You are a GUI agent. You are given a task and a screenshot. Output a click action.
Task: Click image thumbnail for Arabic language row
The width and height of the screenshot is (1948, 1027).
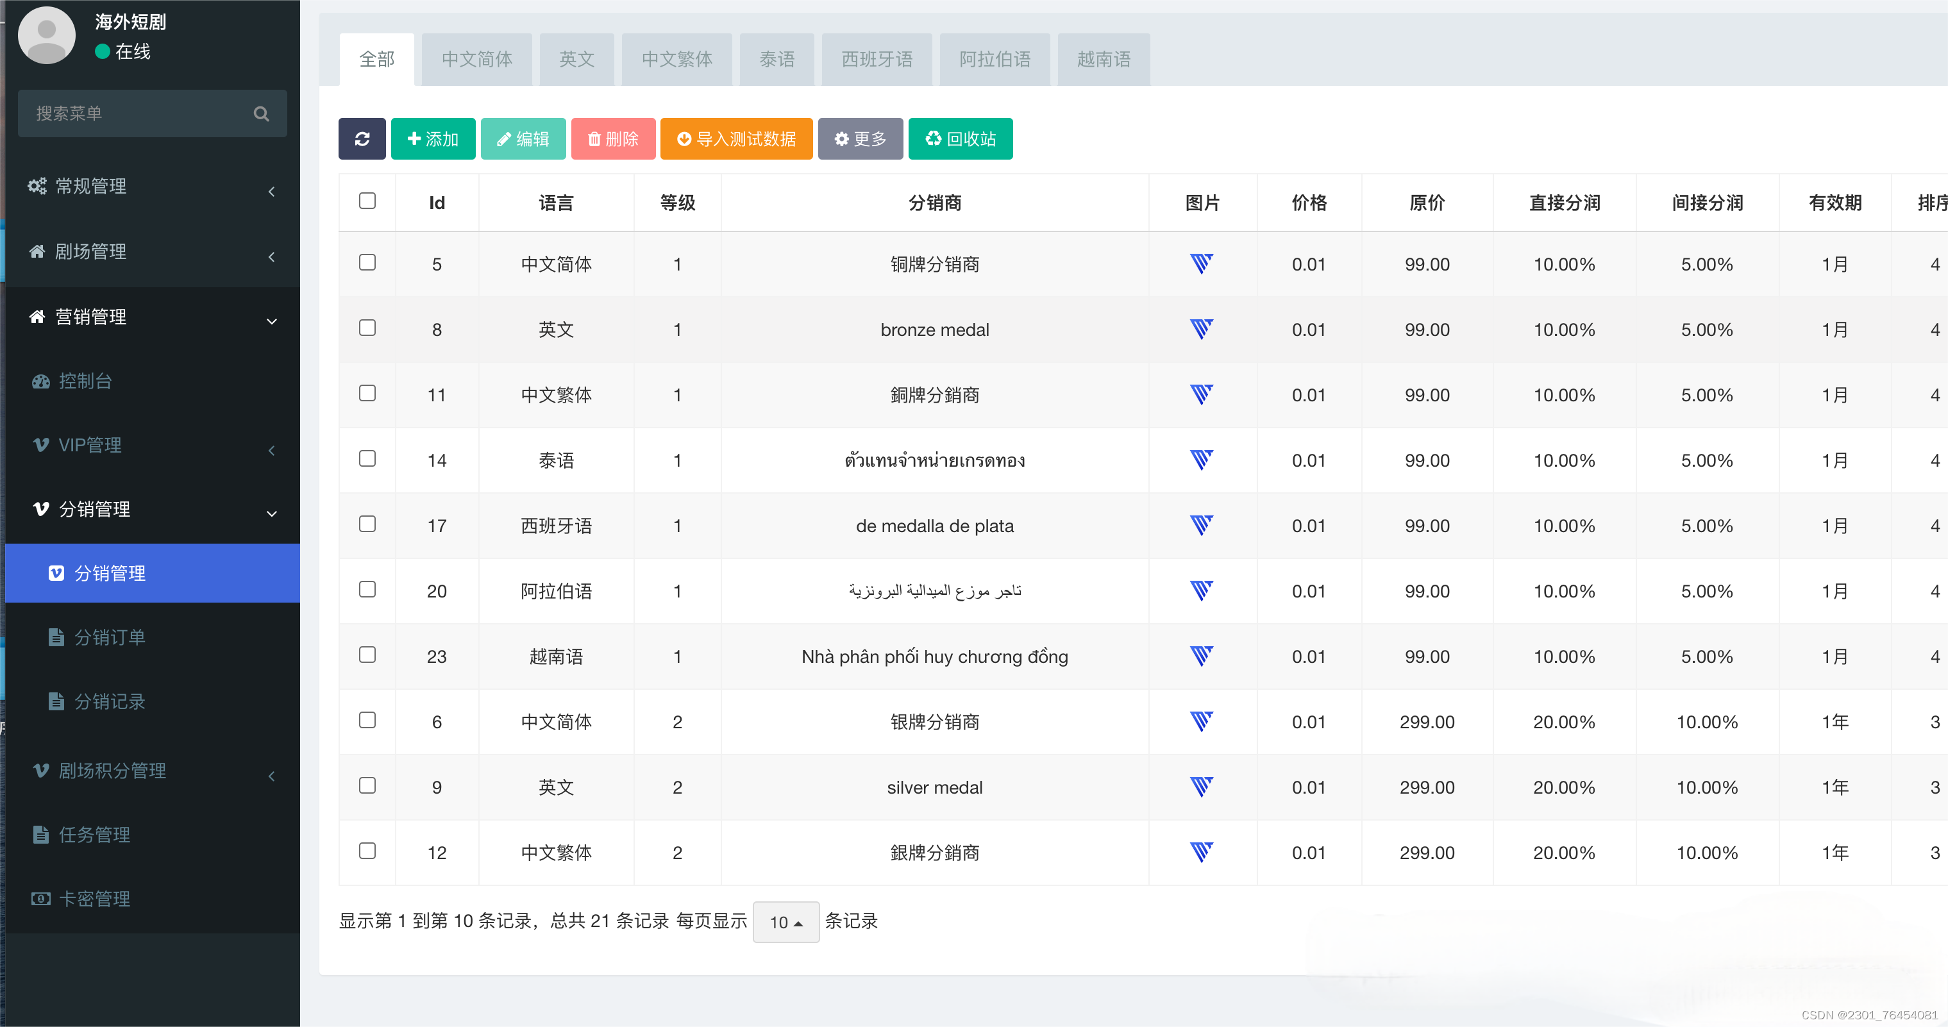pos(1202,592)
